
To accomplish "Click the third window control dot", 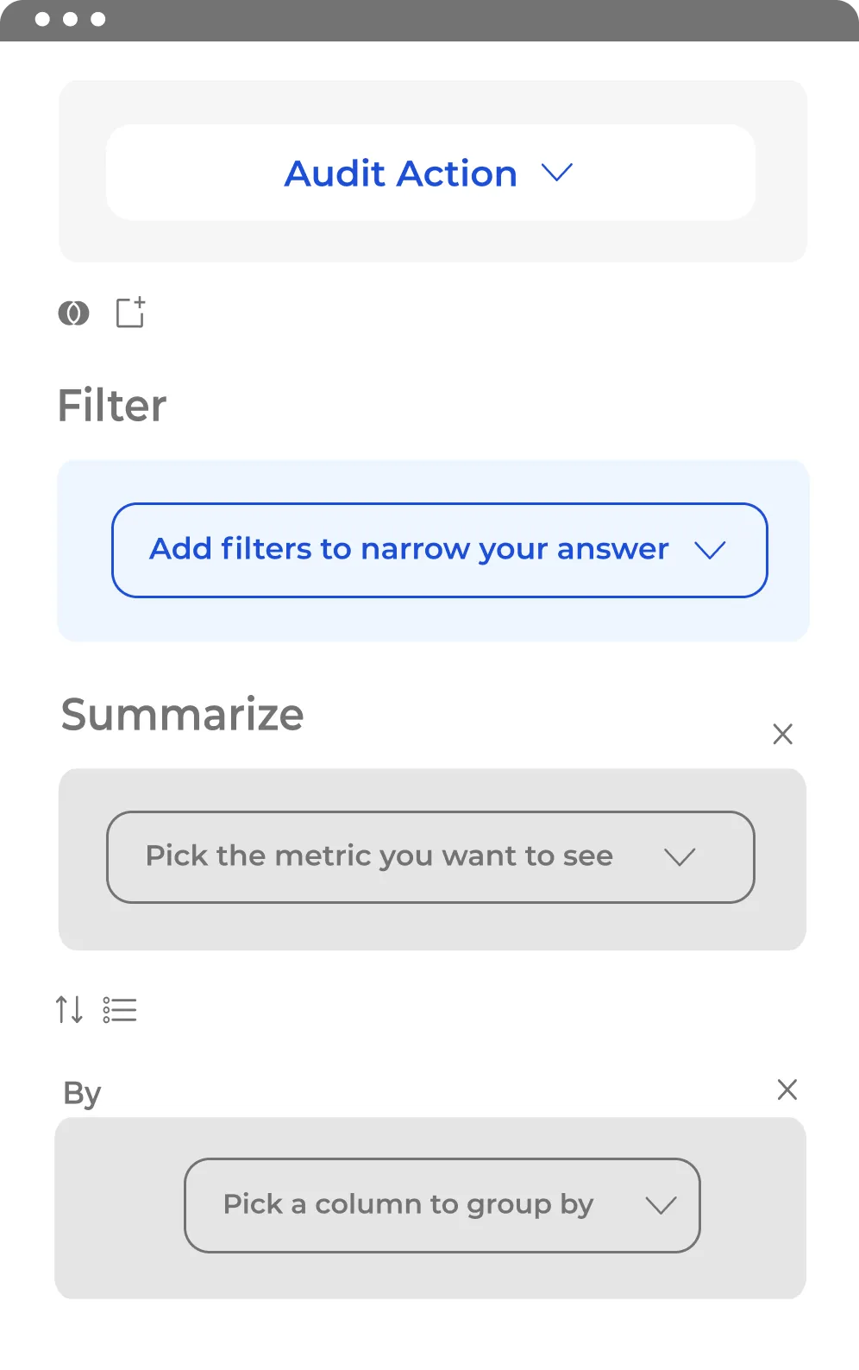I will pos(98,19).
